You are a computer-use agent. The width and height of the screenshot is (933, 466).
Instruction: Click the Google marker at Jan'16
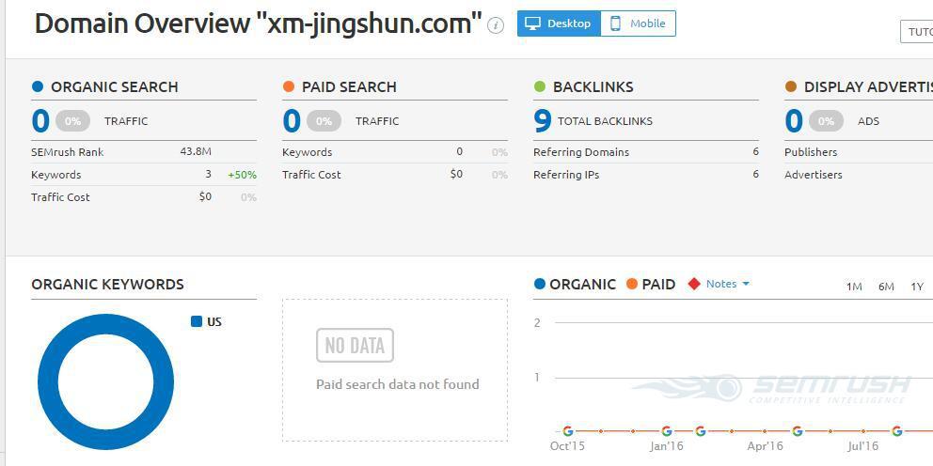click(667, 431)
